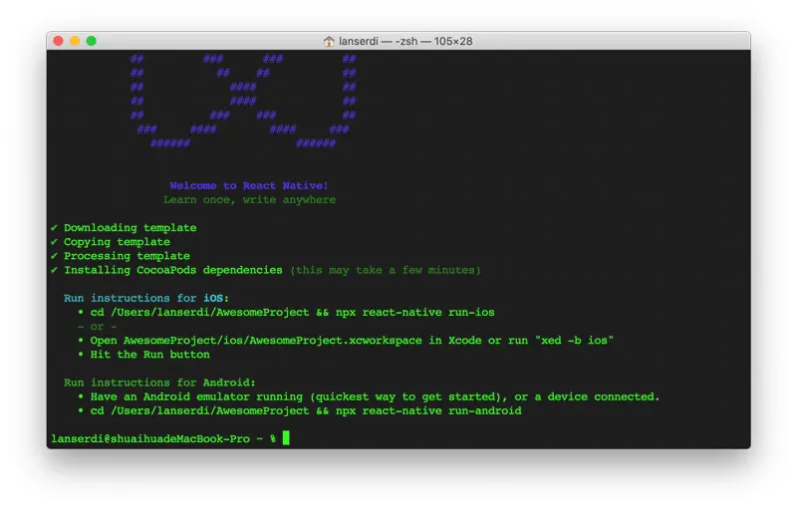Click the checkmark before 'Installing CocoaPods dependencies'

pyautogui.click(x=55, y=270)
